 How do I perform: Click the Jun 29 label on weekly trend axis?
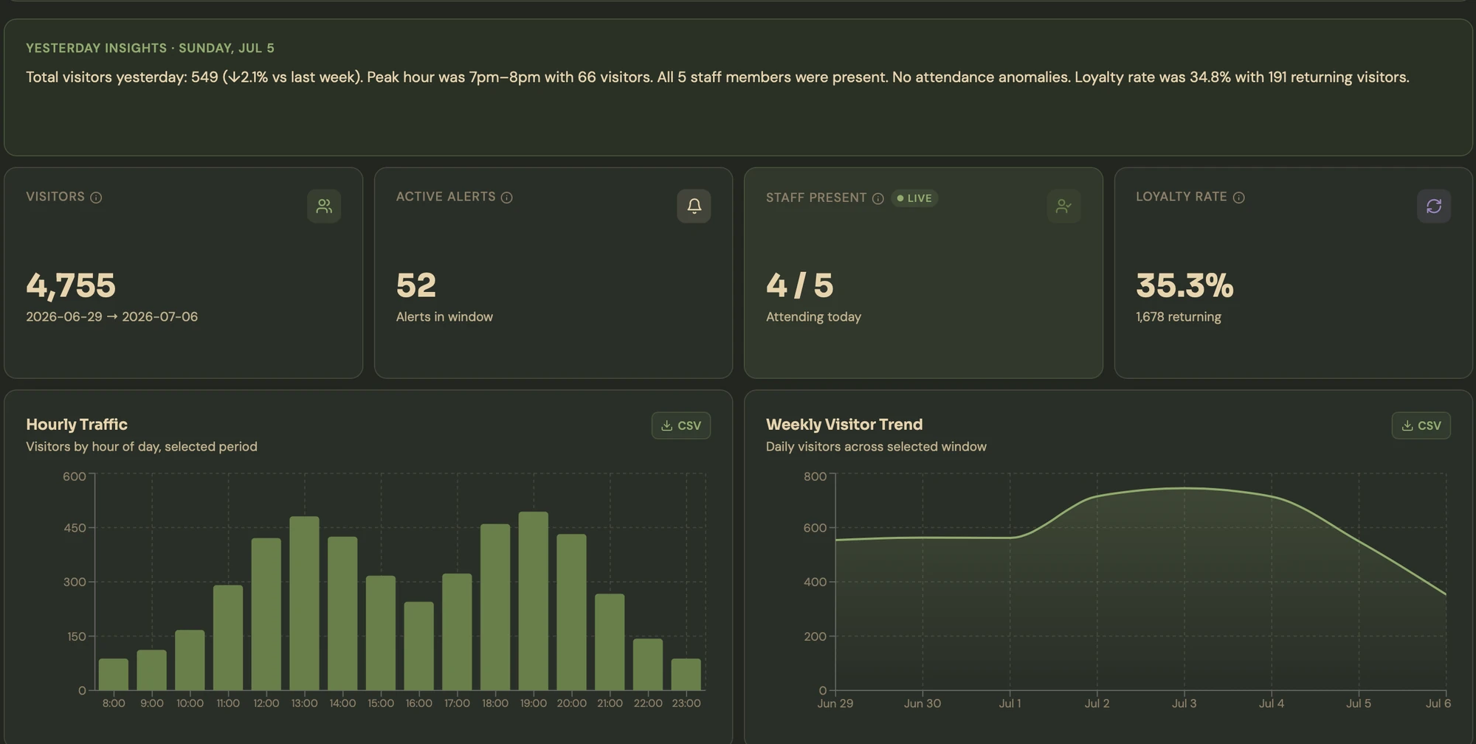pyautogui.click(x=835, y=703)
